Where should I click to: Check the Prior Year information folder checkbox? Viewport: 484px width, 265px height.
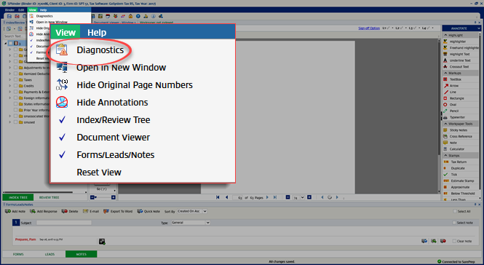pos(15,110)
